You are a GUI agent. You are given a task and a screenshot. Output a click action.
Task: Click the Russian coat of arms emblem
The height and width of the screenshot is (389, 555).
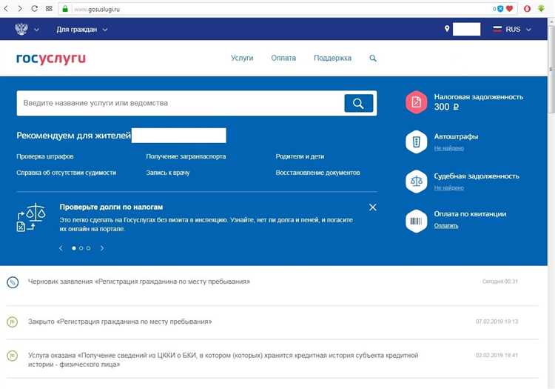(21, 29)
